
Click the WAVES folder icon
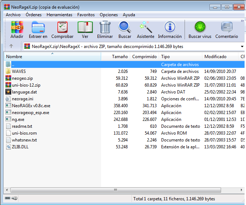pos(8,71)
